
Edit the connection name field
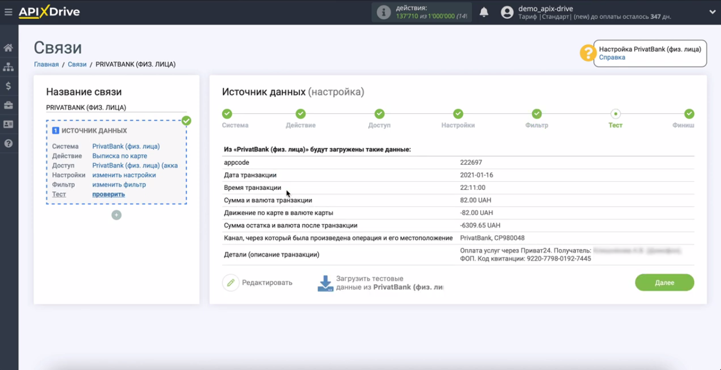click(x=116, y=107)
